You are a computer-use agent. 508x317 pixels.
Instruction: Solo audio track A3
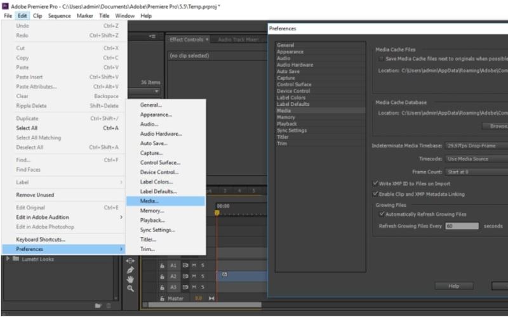(203, 287)
